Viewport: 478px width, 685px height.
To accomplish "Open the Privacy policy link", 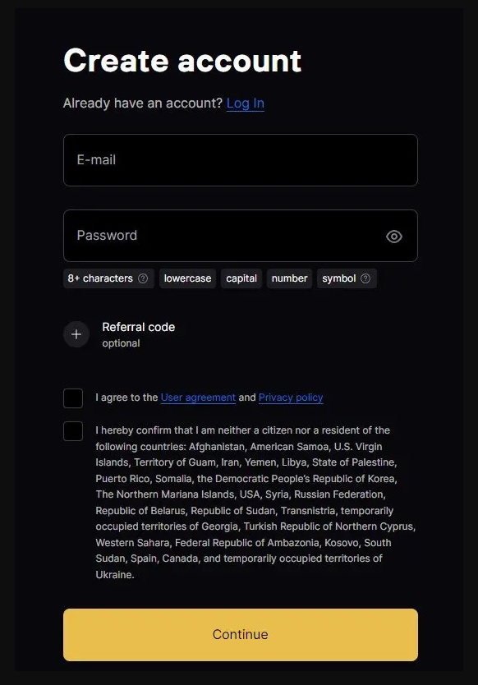I will coord(291,398).
